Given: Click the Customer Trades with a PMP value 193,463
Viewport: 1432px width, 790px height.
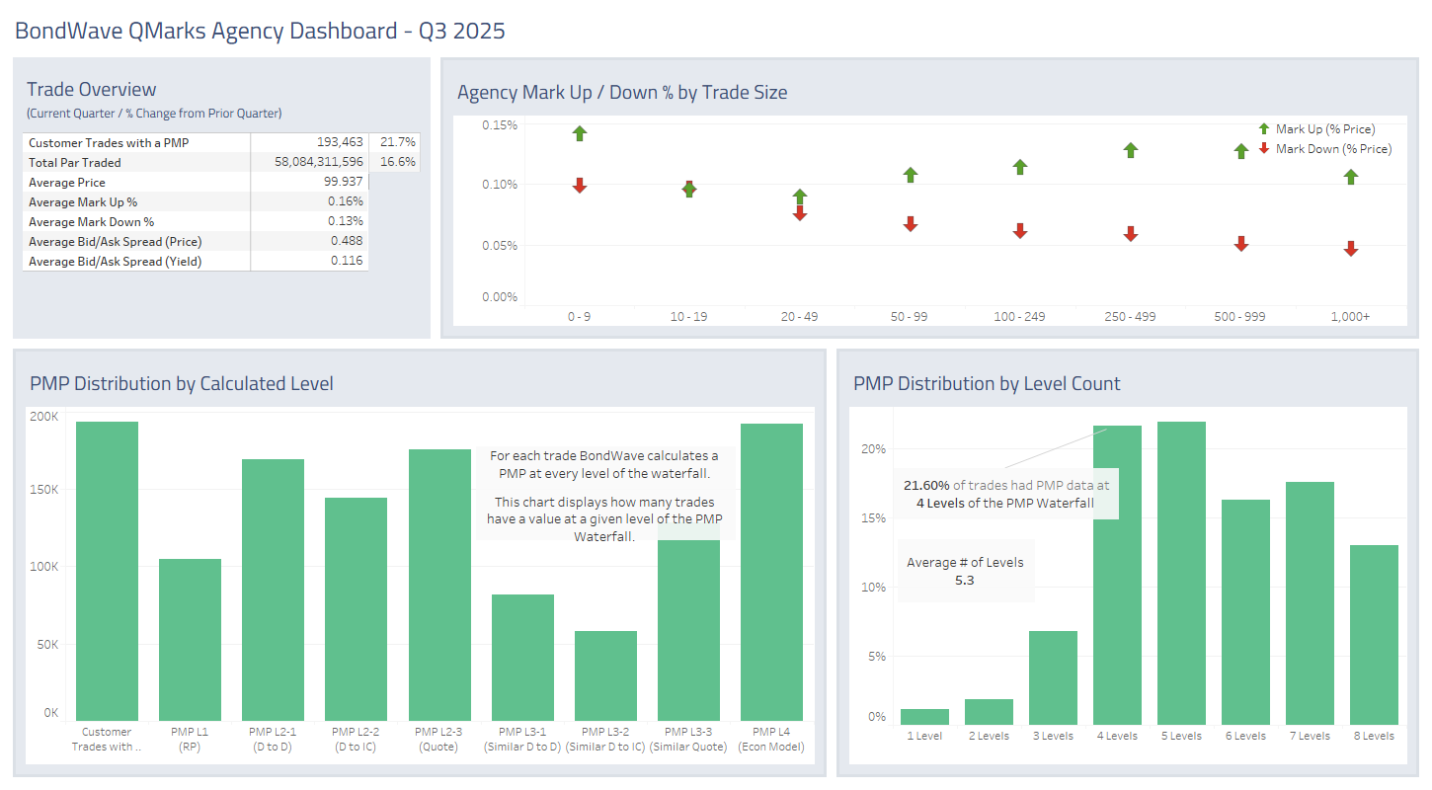Looking at the screenshot, I should [340, 143].
